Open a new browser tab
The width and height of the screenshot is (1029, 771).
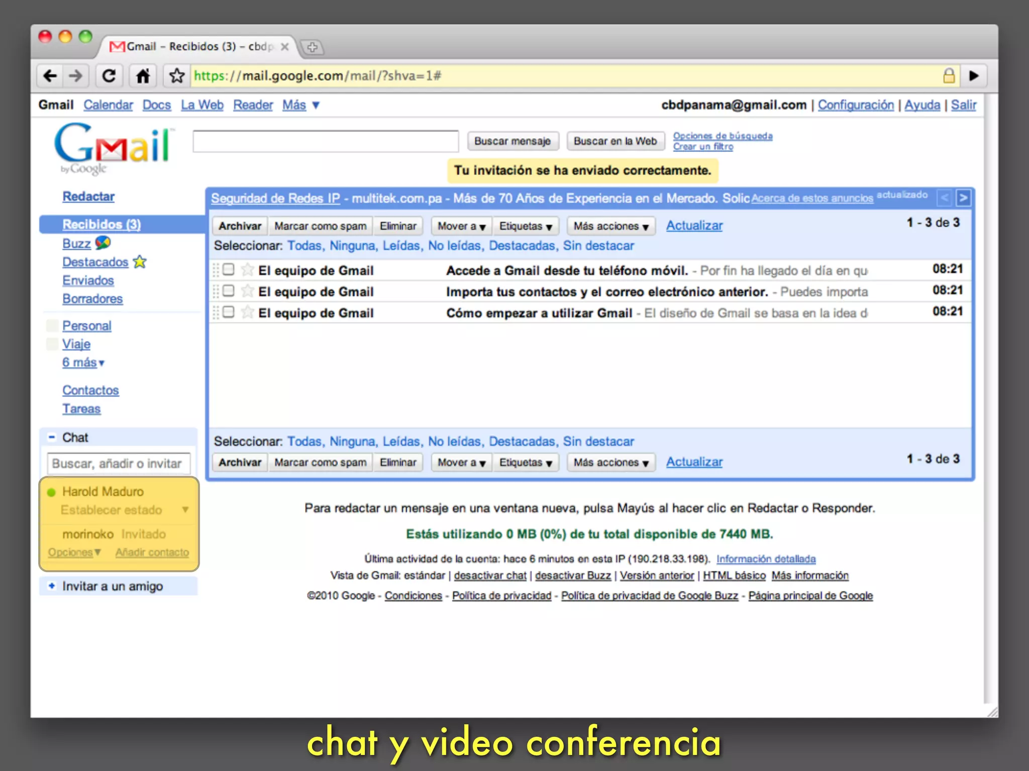pyautogui.click(x=312, y=48)
